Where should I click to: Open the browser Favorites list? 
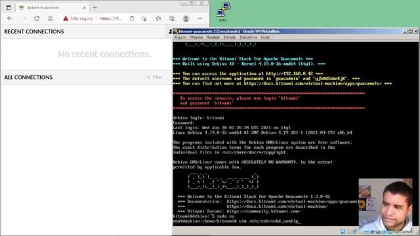tap(158, 18)
